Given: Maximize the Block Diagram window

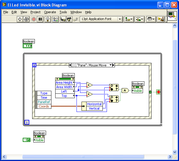Looking at the screenshot, I should [x=167, y=5].
